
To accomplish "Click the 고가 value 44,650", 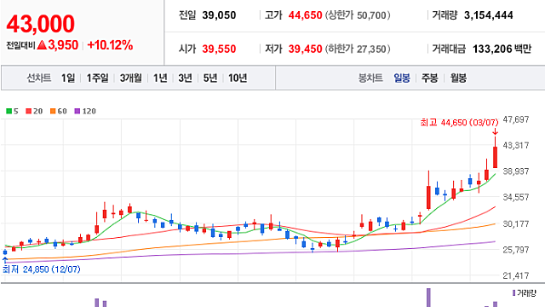I will [x=305, y=15].
